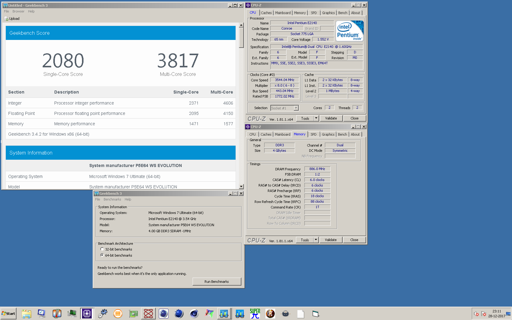This screenshot has width=512, height=320.
Task: Click Tools button in lower CPU-Z window
Action: pos(305,240)
